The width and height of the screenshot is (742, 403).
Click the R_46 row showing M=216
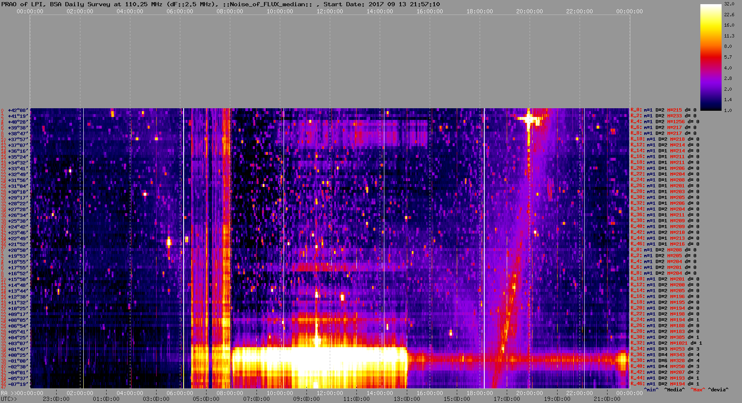[x=665, y=244]
